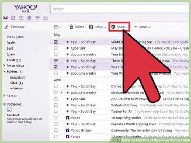Viewport: 191px width, 143px height.
Task: Open the Sent folder
Action: click(x=10, y=49)
